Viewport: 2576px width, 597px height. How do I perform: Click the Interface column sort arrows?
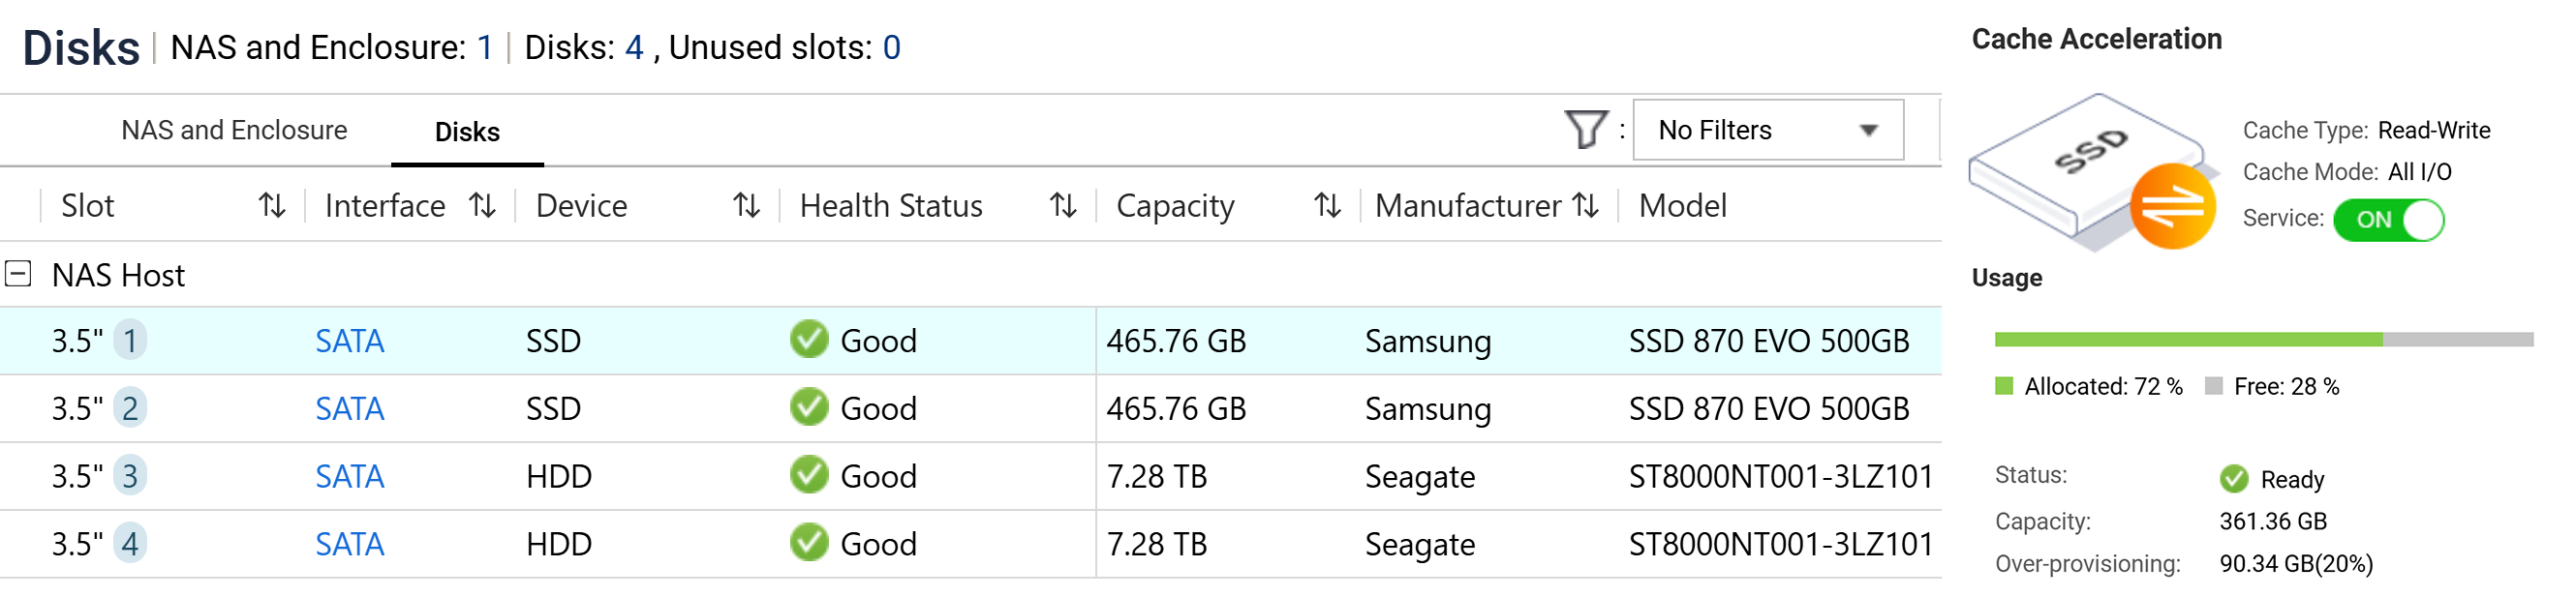click(x=483, y=205)
